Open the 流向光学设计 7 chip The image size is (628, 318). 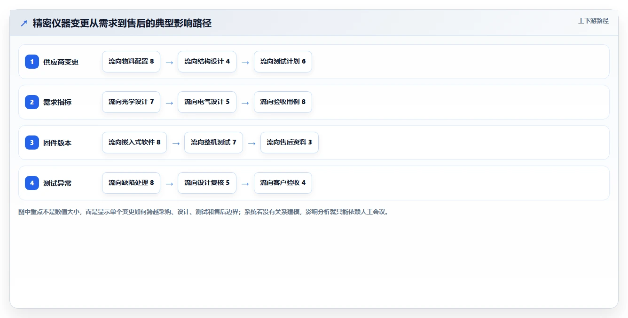click(x=131, y=102)
